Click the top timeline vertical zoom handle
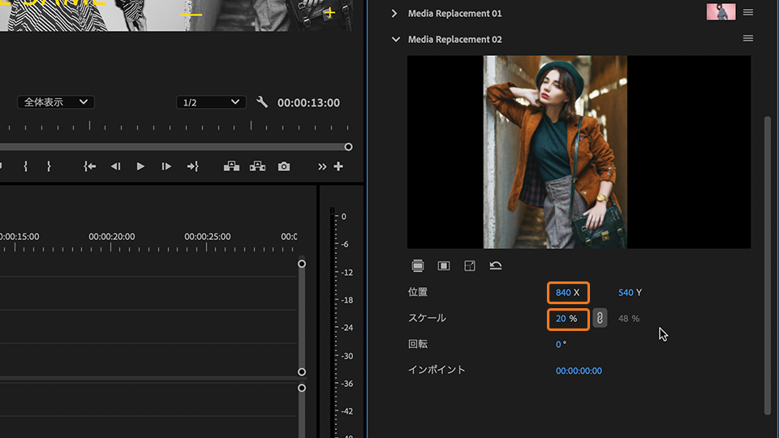This screenshot has height=438, width=779. [302, 264]
